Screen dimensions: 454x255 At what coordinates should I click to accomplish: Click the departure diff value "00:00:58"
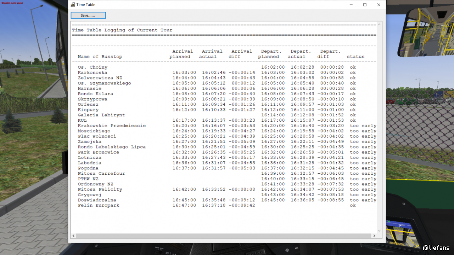coord(332,78)
